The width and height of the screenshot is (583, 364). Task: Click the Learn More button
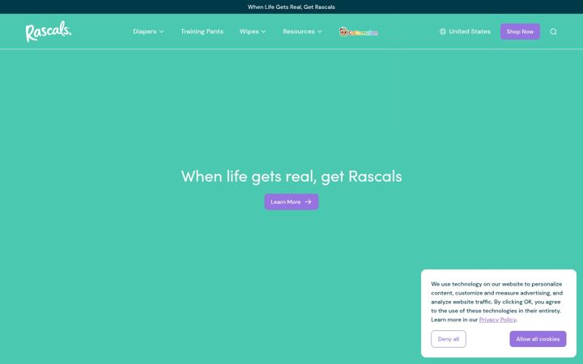291,202
